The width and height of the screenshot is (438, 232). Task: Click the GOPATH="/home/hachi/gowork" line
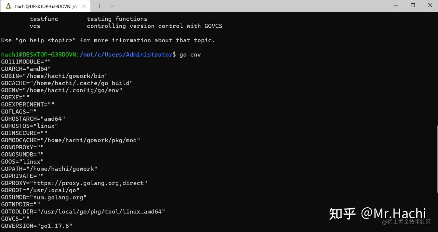49,169
